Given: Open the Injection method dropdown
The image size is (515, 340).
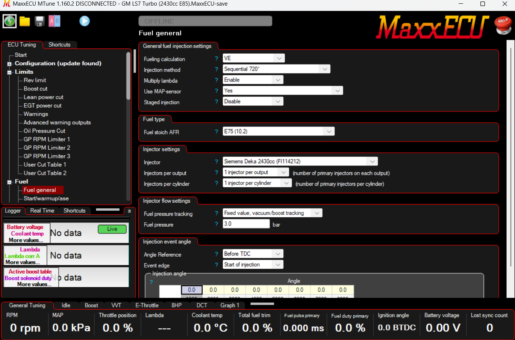Looking at the screenshot, I should [276, 69].
